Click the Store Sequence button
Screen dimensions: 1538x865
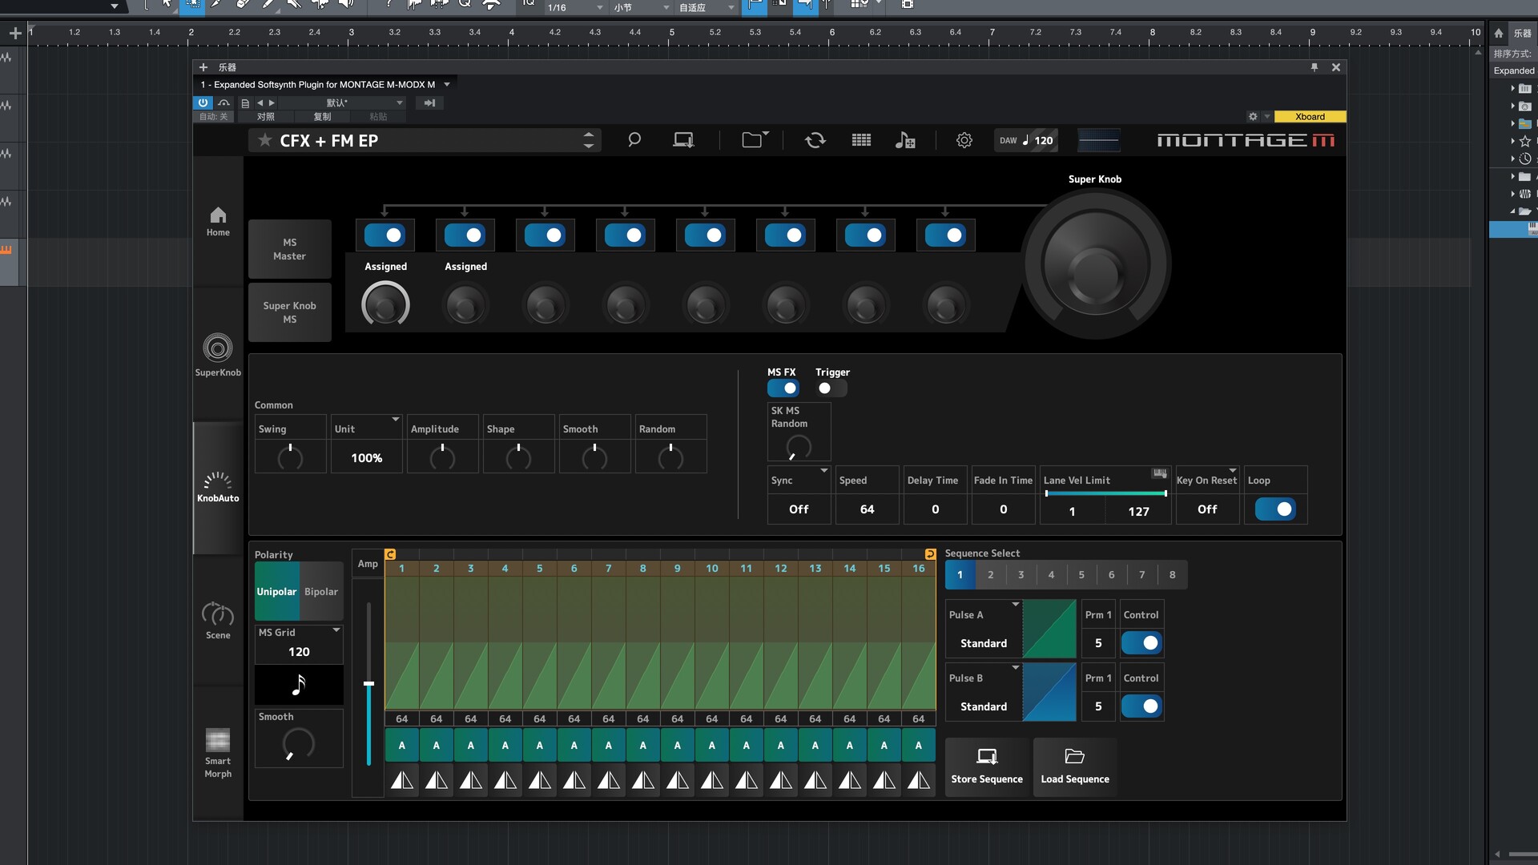pyautogui.click(x=987, y=766)
